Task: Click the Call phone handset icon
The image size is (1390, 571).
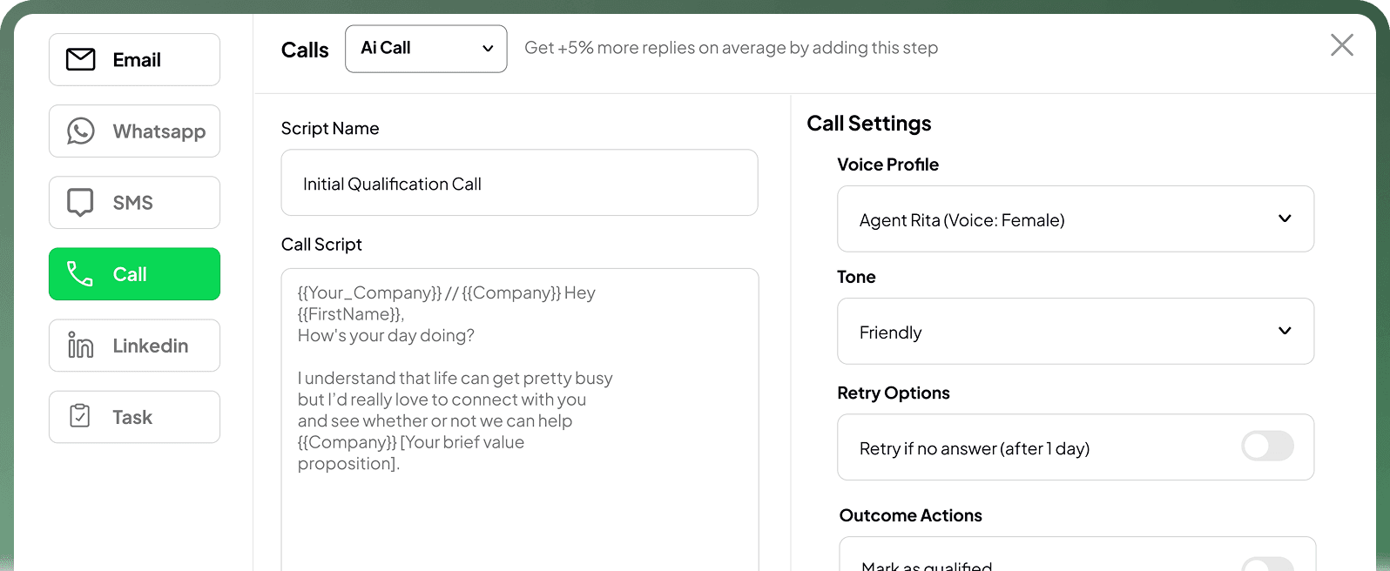Action: click(x=80, y=274)
